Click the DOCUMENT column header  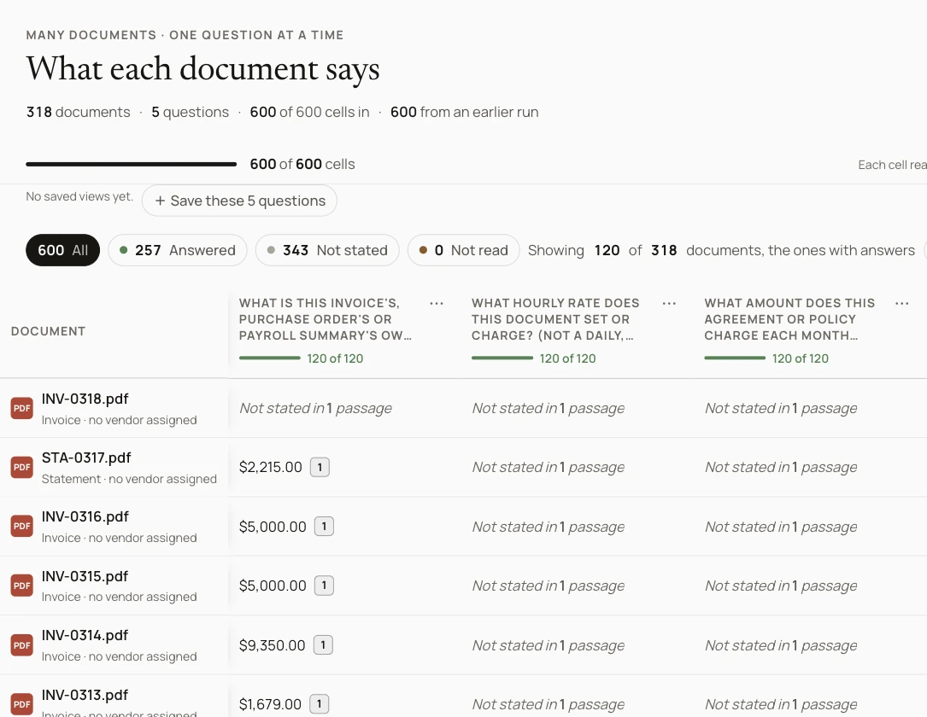coord(49,331)
